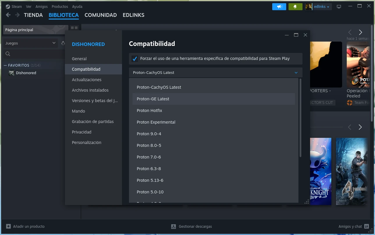Open the Juegos filter dropdown
Screen dimensions: 375x235
[x=31, y=43]
